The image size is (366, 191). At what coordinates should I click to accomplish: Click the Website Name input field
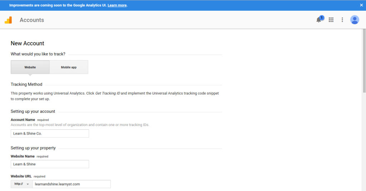50,164
